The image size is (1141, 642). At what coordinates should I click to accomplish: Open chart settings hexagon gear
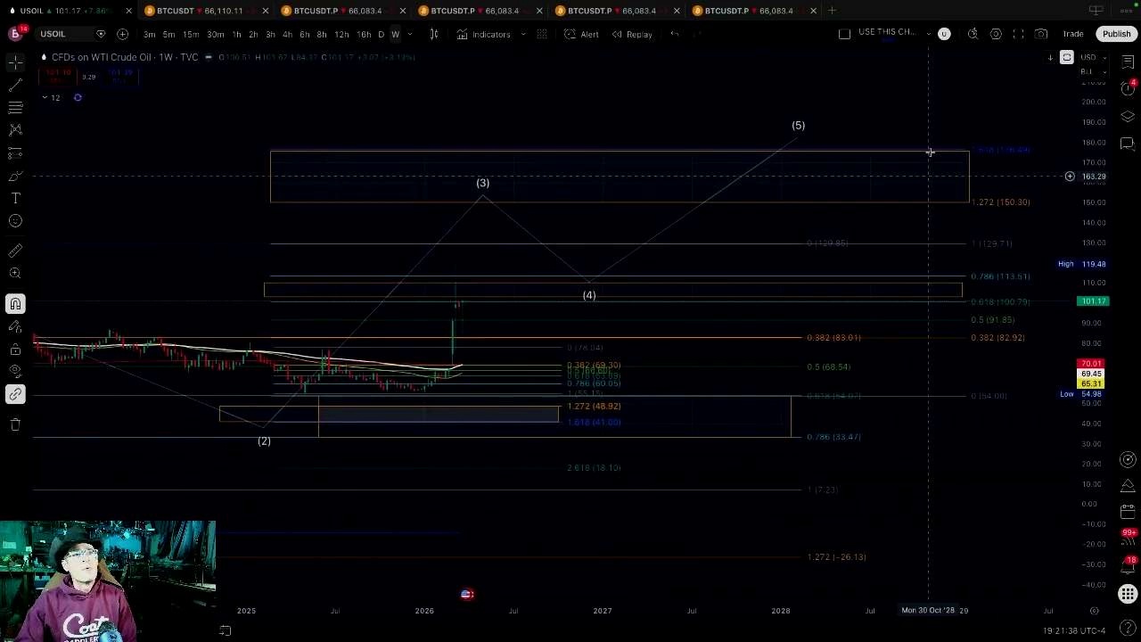(996, 34)
